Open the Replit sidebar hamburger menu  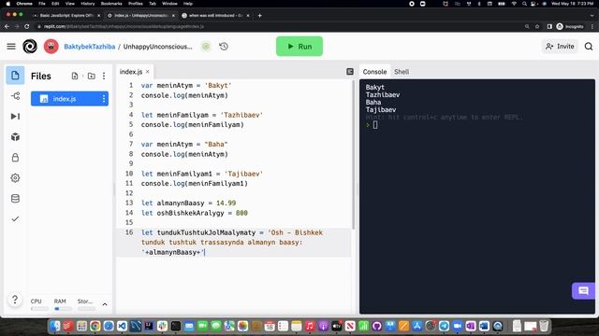point(11,47)
